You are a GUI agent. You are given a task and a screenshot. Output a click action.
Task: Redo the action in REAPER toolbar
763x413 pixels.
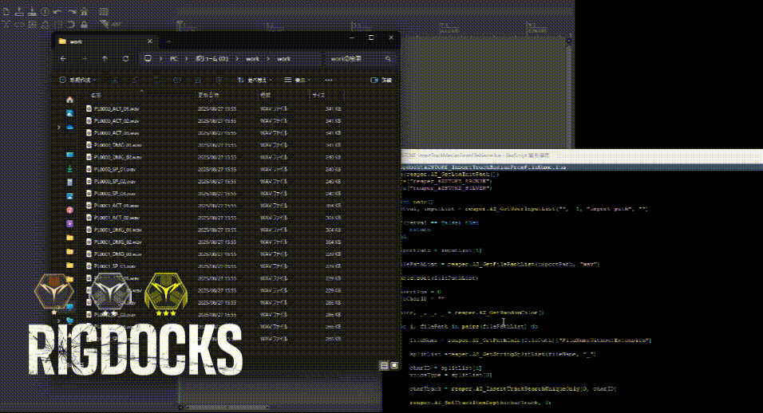pos(71,11)
